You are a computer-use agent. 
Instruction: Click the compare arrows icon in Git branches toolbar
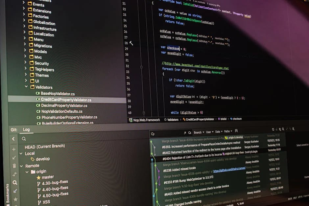click(x=14, y=174)
